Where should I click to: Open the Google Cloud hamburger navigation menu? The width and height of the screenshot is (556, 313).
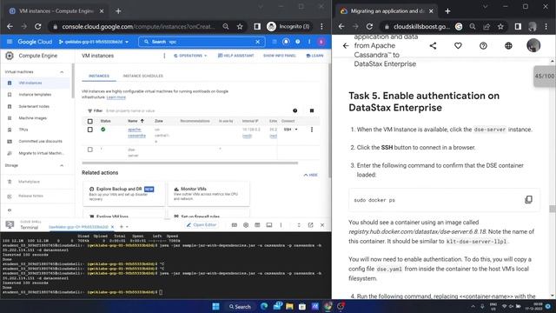click(10, 42)
